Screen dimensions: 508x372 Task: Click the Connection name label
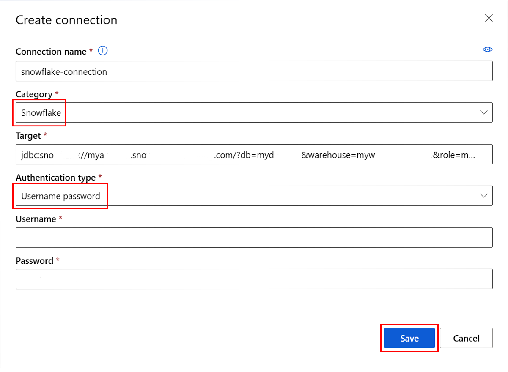click(51, 52)
